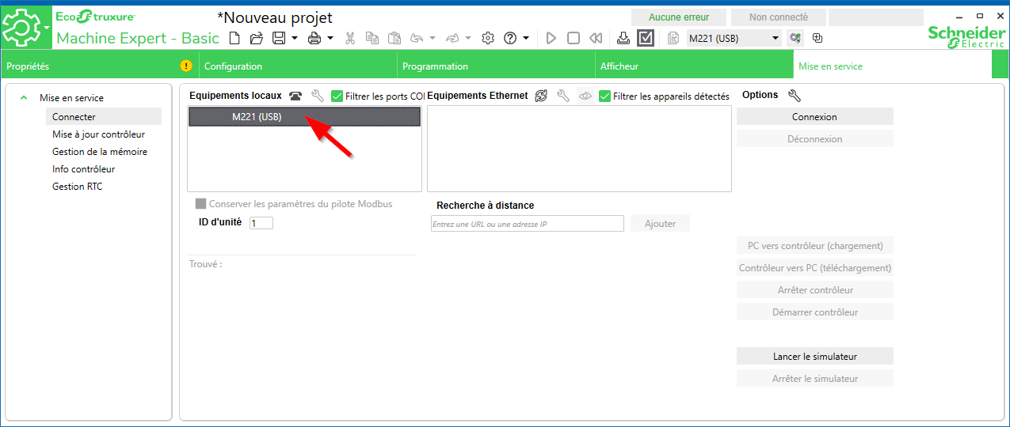Click the Ajouter button
1010x427 pixels.
pyautogui.click(x=660, y=224)
